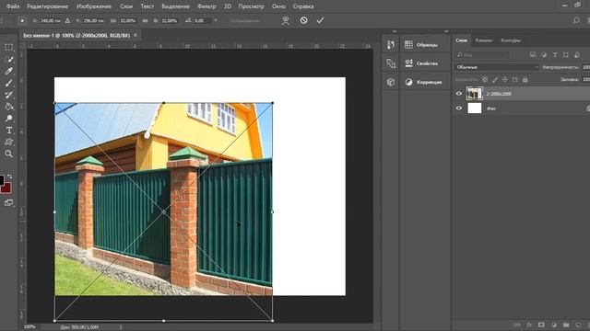Select the Horizontal Type tool
Image resolution: width=590 pixels, height=331 pixels.
[x=9, y=131]
